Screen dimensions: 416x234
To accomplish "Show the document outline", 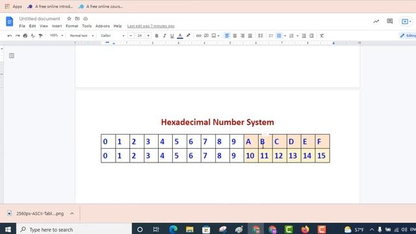I will [x=12, y=55].
